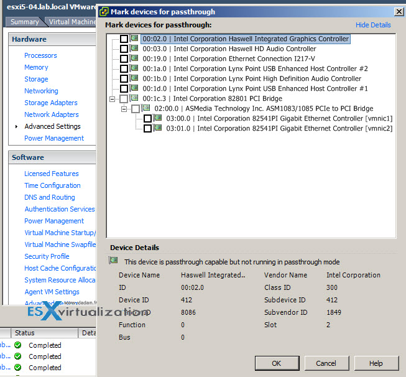Collapse the 02:00.0 ASMedia bridge tree node

[x=124, y=109]
